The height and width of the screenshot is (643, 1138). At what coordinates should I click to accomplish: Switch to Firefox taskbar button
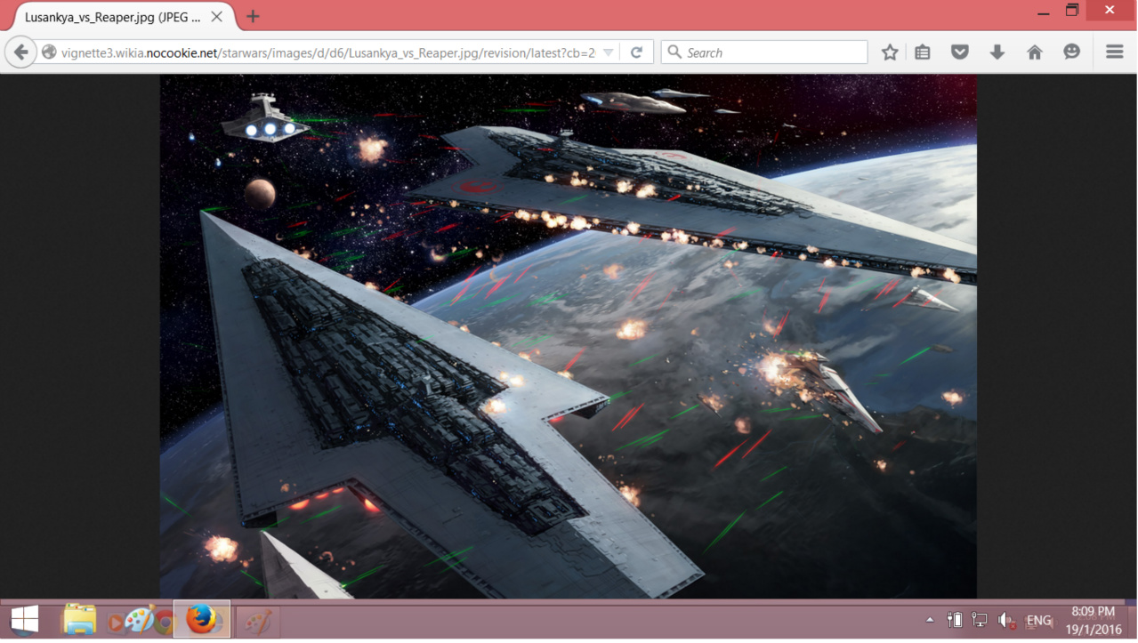click(x=202, y=619)
